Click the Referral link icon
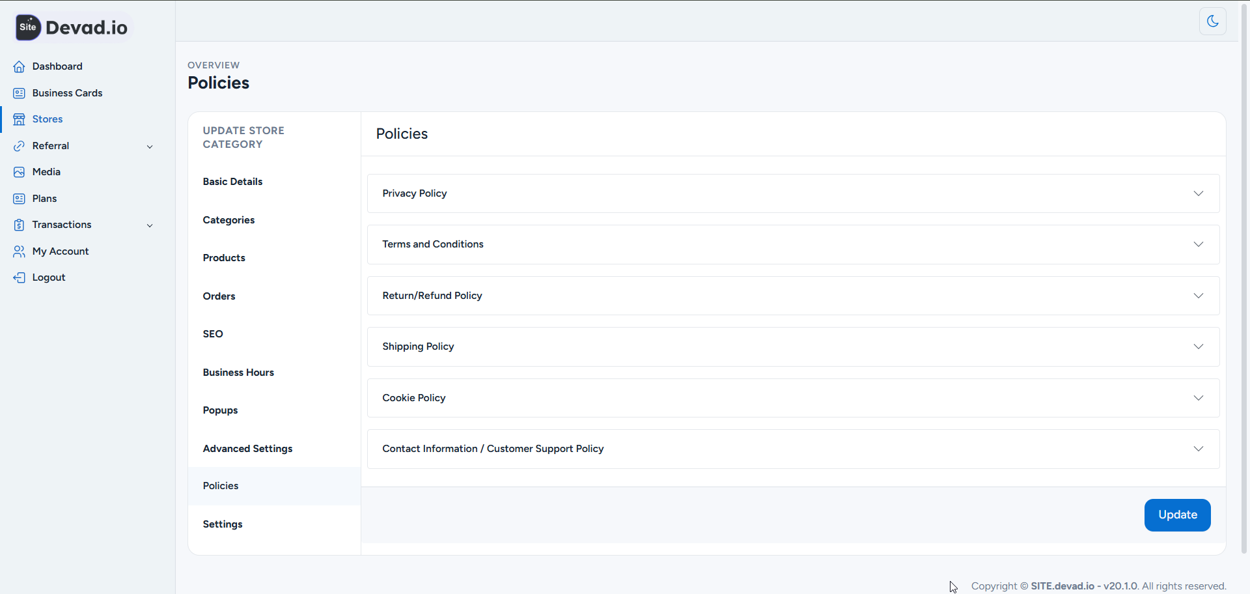This screenshot has height=594, width=1250. pos(19,146)
